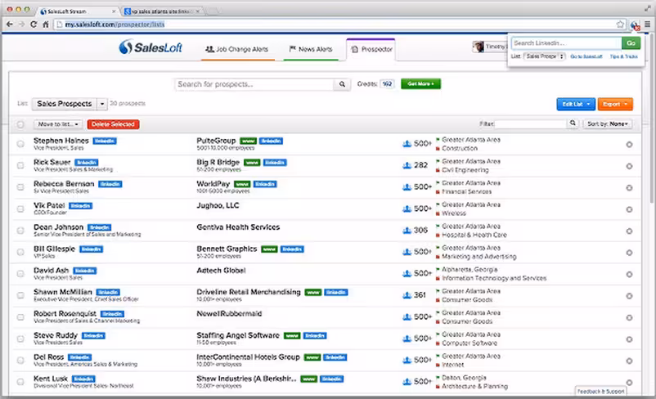Select Rebecca Bernson checkbox

coord(20,187)
